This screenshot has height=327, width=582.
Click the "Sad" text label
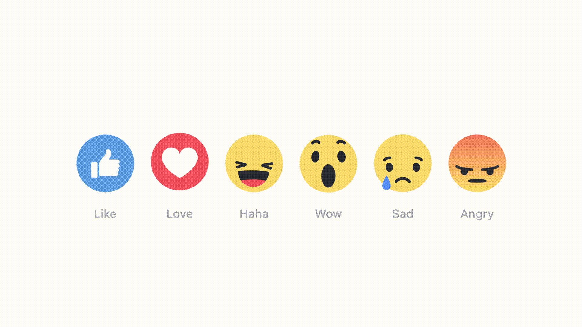[403, 214]
